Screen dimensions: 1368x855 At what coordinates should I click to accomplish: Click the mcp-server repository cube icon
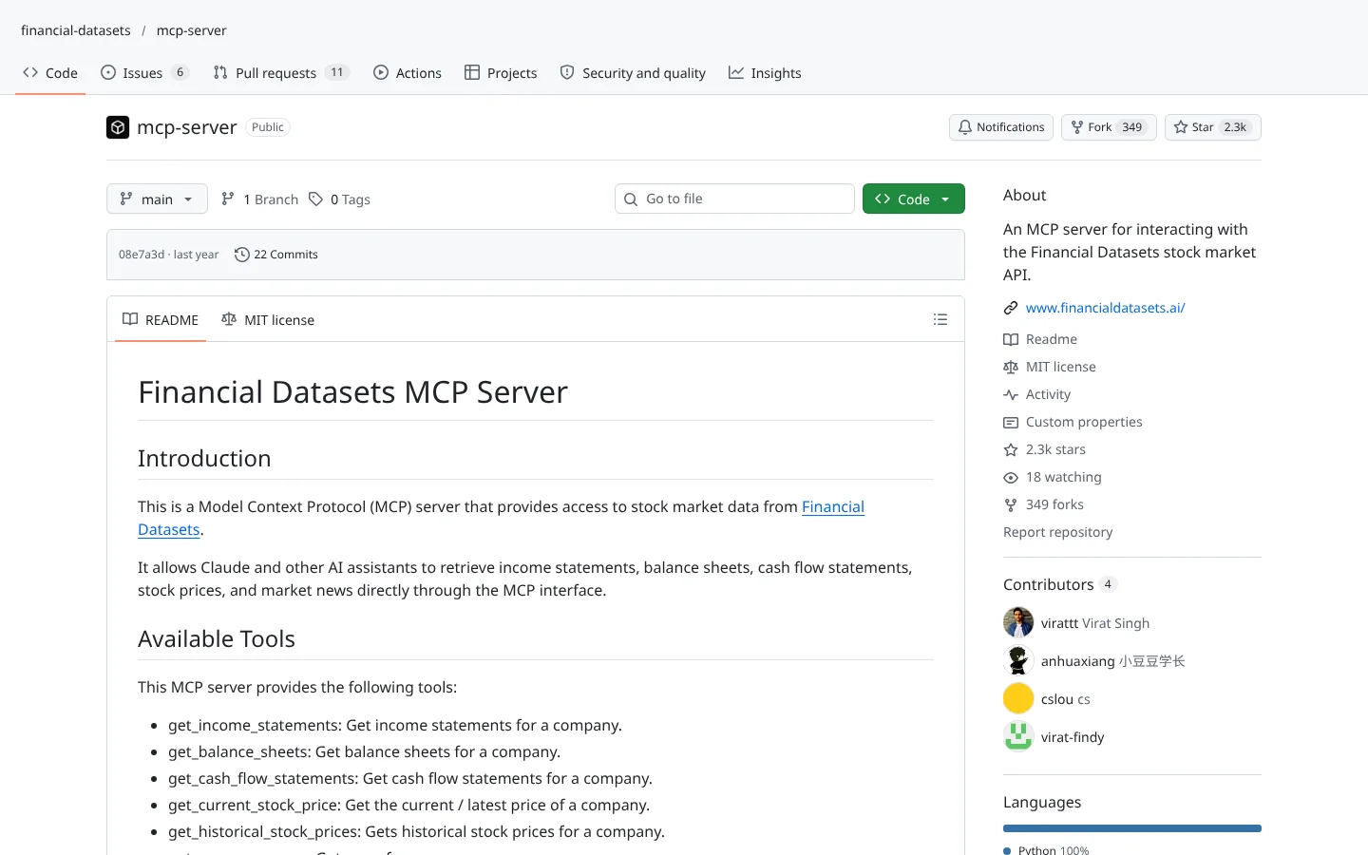[118, 127]
